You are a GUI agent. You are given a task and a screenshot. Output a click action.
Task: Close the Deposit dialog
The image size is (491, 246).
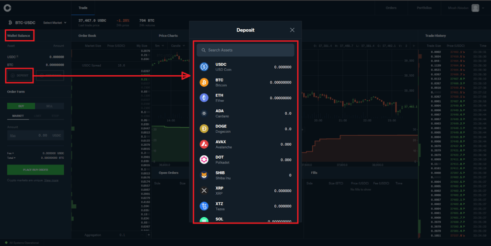coord(292,30)
